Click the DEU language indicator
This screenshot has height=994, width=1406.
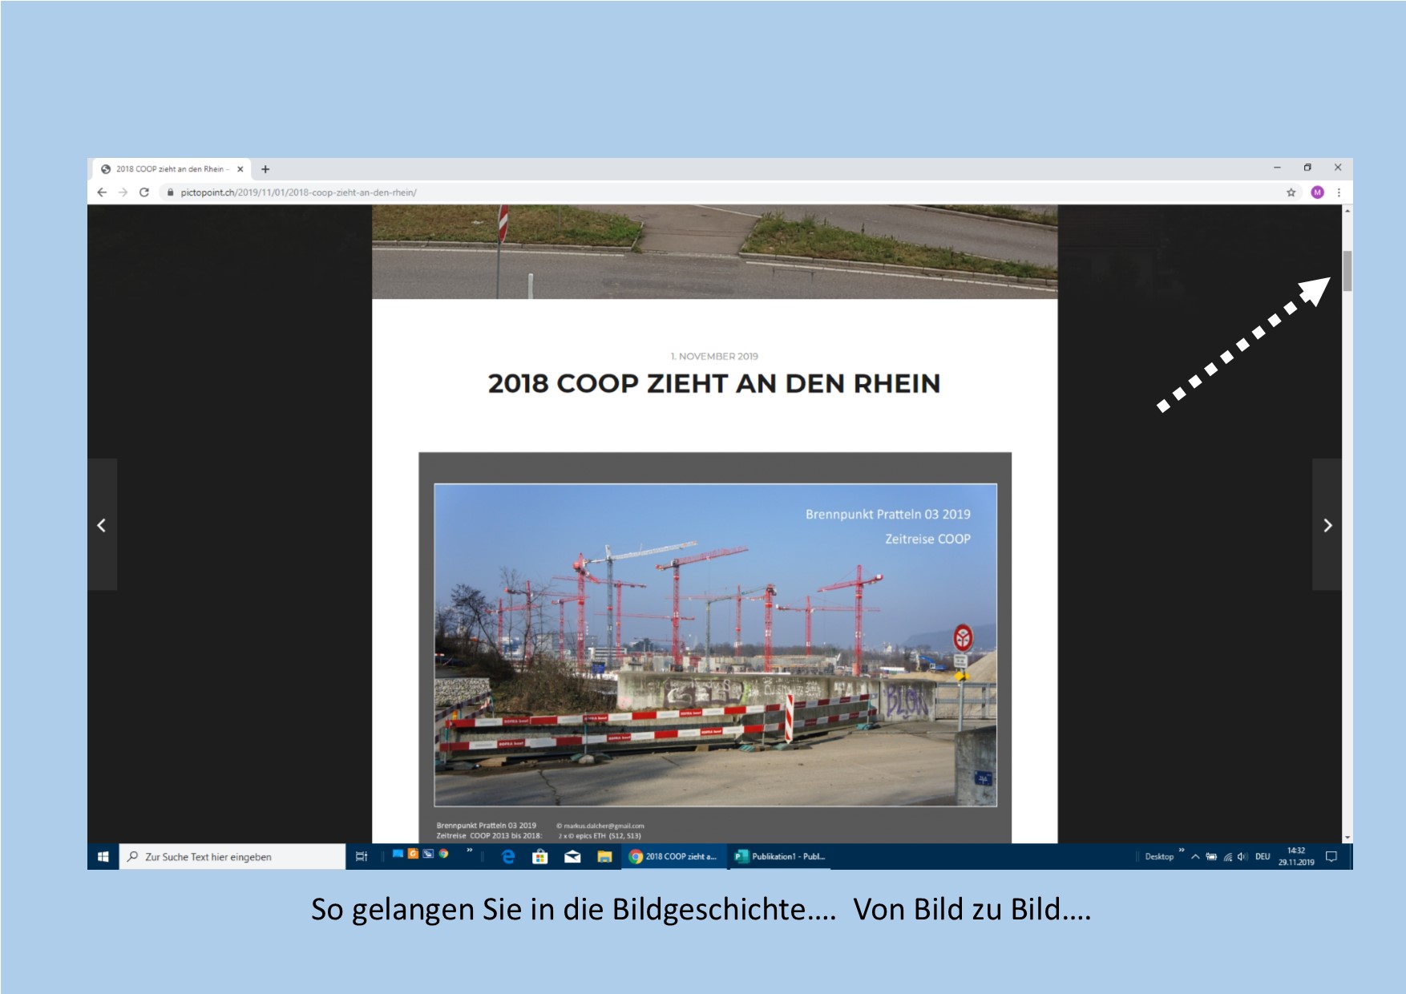click(1263, 857)
